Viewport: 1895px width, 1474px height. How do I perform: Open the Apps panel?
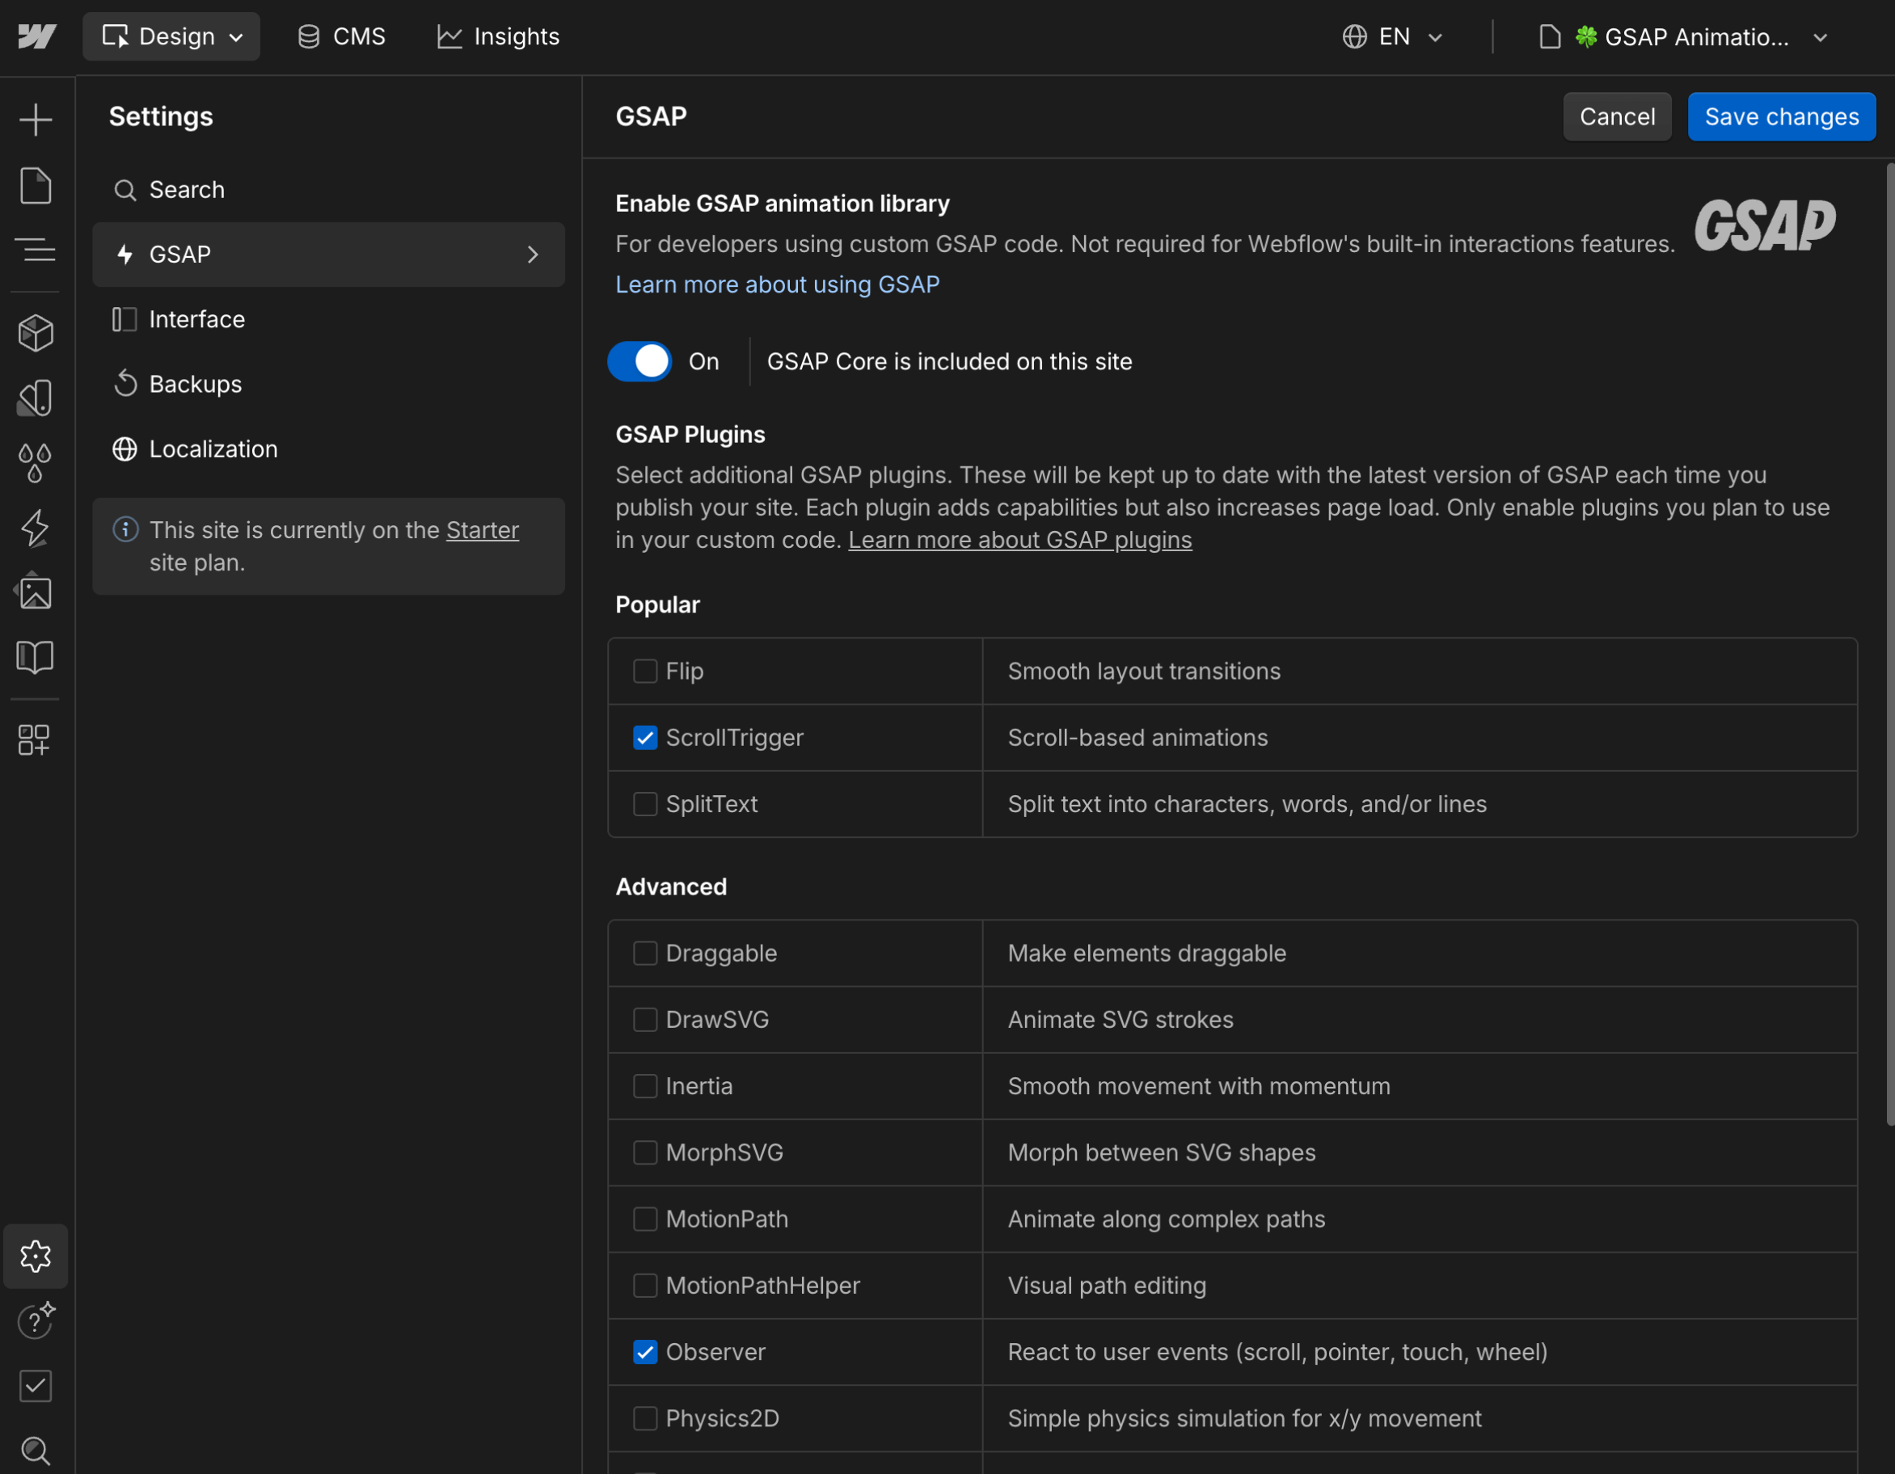36,740
